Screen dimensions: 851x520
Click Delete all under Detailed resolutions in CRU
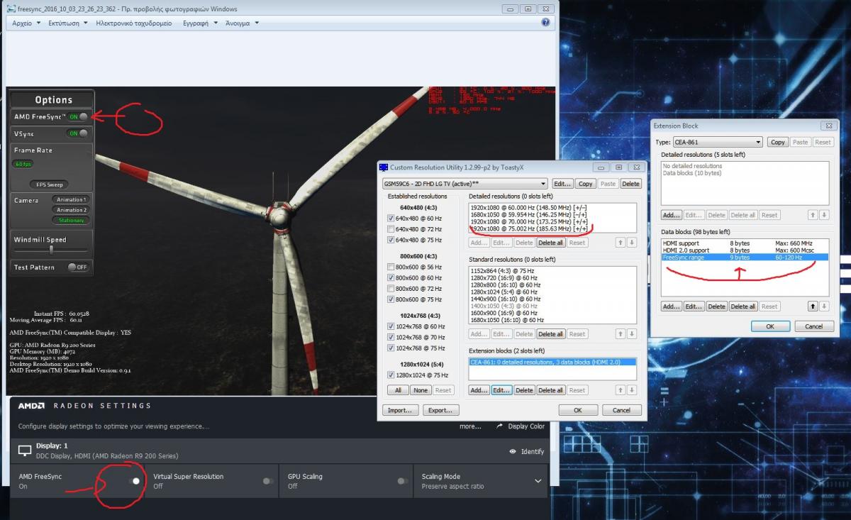tap(551, 243)
